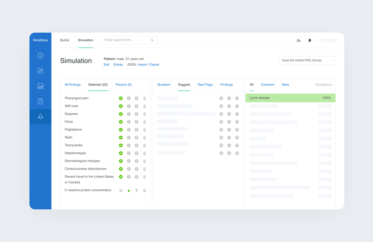Set Rash to unknown with question mark
This screenshot has width=373, height=242.
(137, 138)
